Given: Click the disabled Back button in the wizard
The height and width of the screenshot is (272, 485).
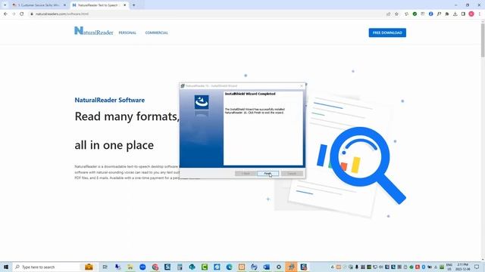Looking at the screenshot, I should [246, 174].
